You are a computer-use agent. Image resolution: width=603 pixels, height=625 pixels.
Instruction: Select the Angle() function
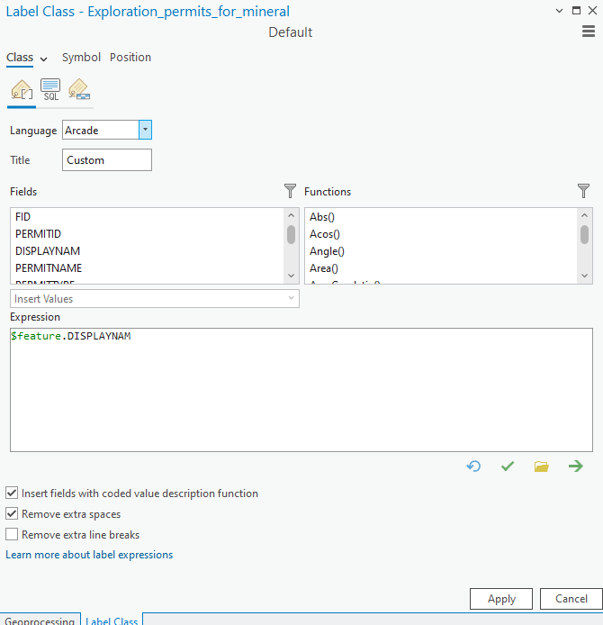(x=327, y=251)
